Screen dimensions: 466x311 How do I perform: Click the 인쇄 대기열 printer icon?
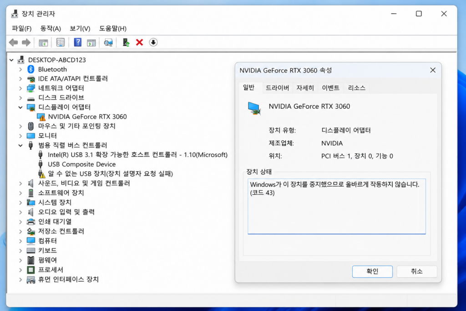(31, 222)
